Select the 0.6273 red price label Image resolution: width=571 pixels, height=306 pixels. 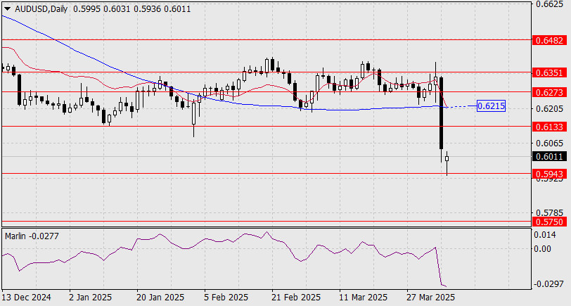coord(549,92)
